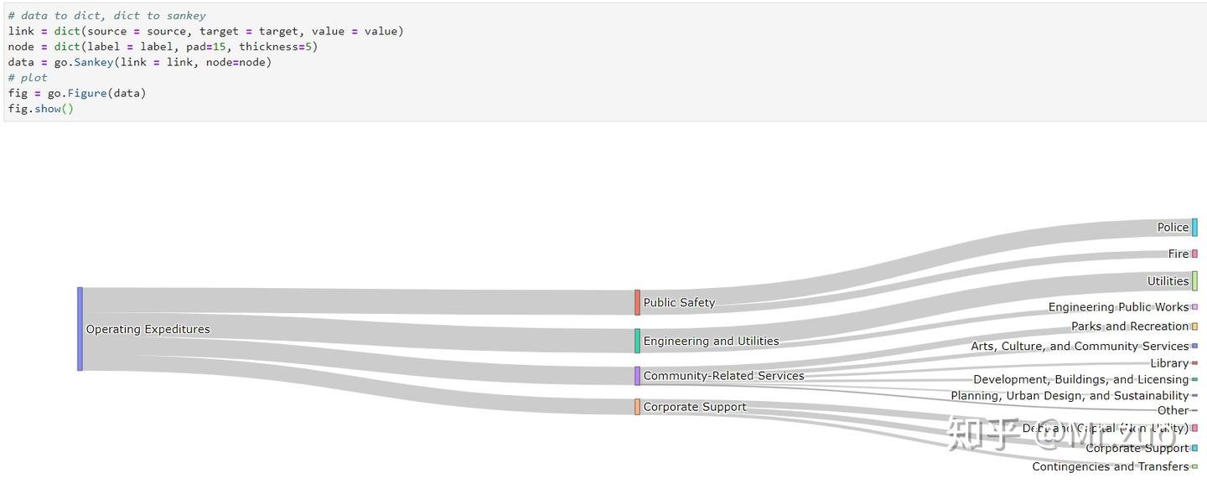
Task: Click the Engineering Public Works node
Action: point(1194,307)
